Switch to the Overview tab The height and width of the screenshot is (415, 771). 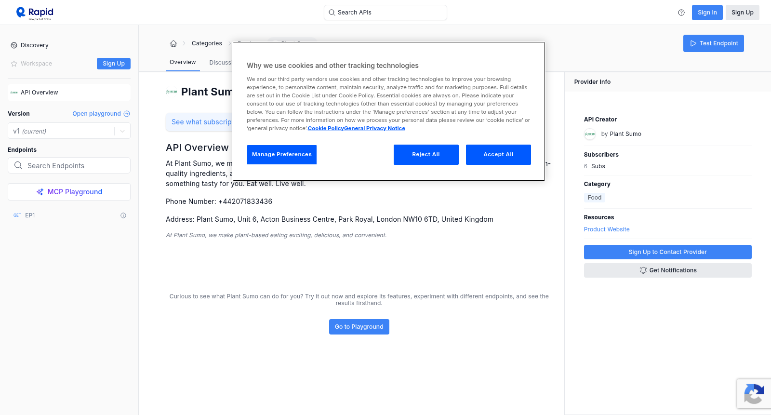183,62
